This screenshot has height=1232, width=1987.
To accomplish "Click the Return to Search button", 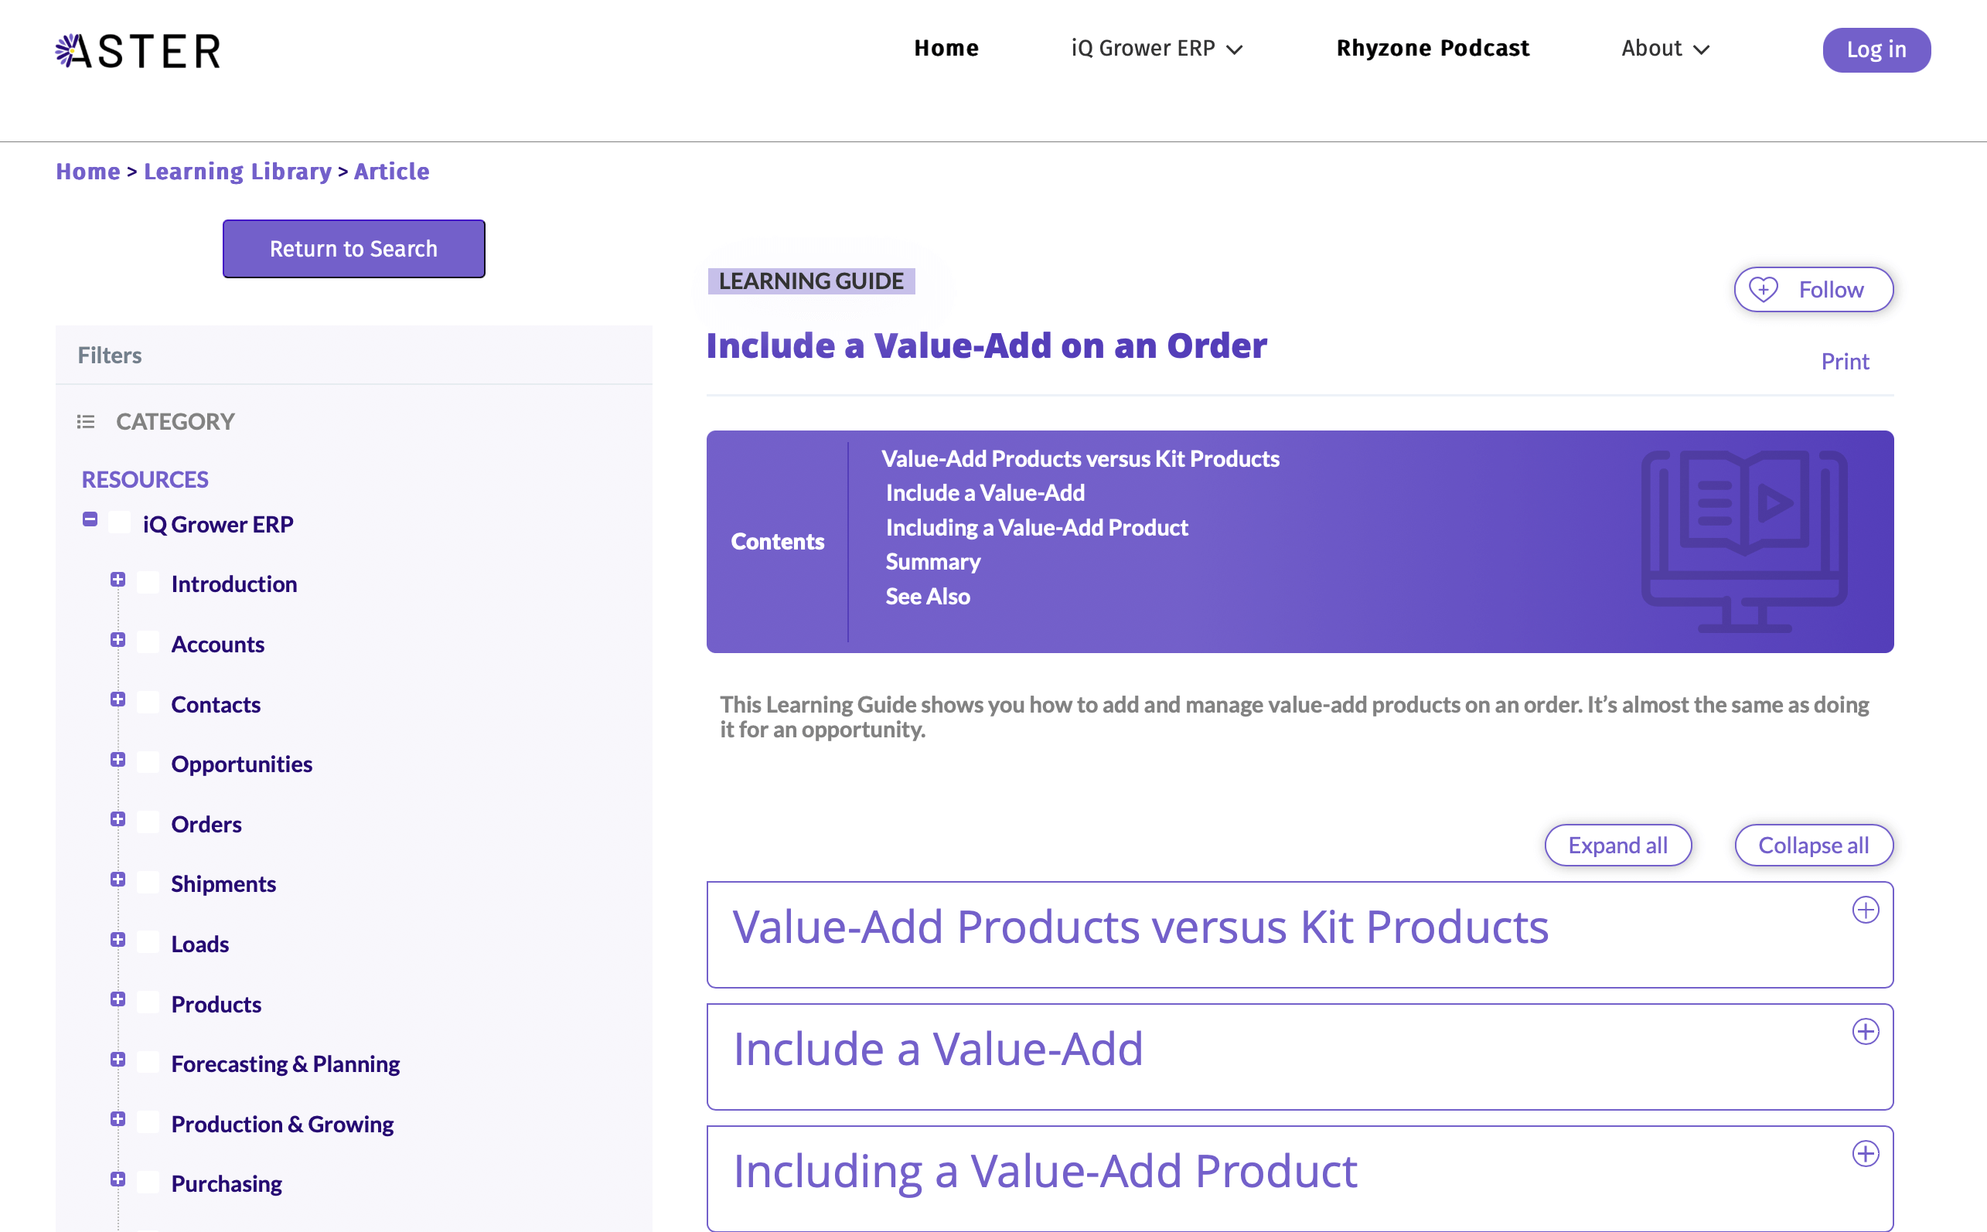I will [353, 249].
